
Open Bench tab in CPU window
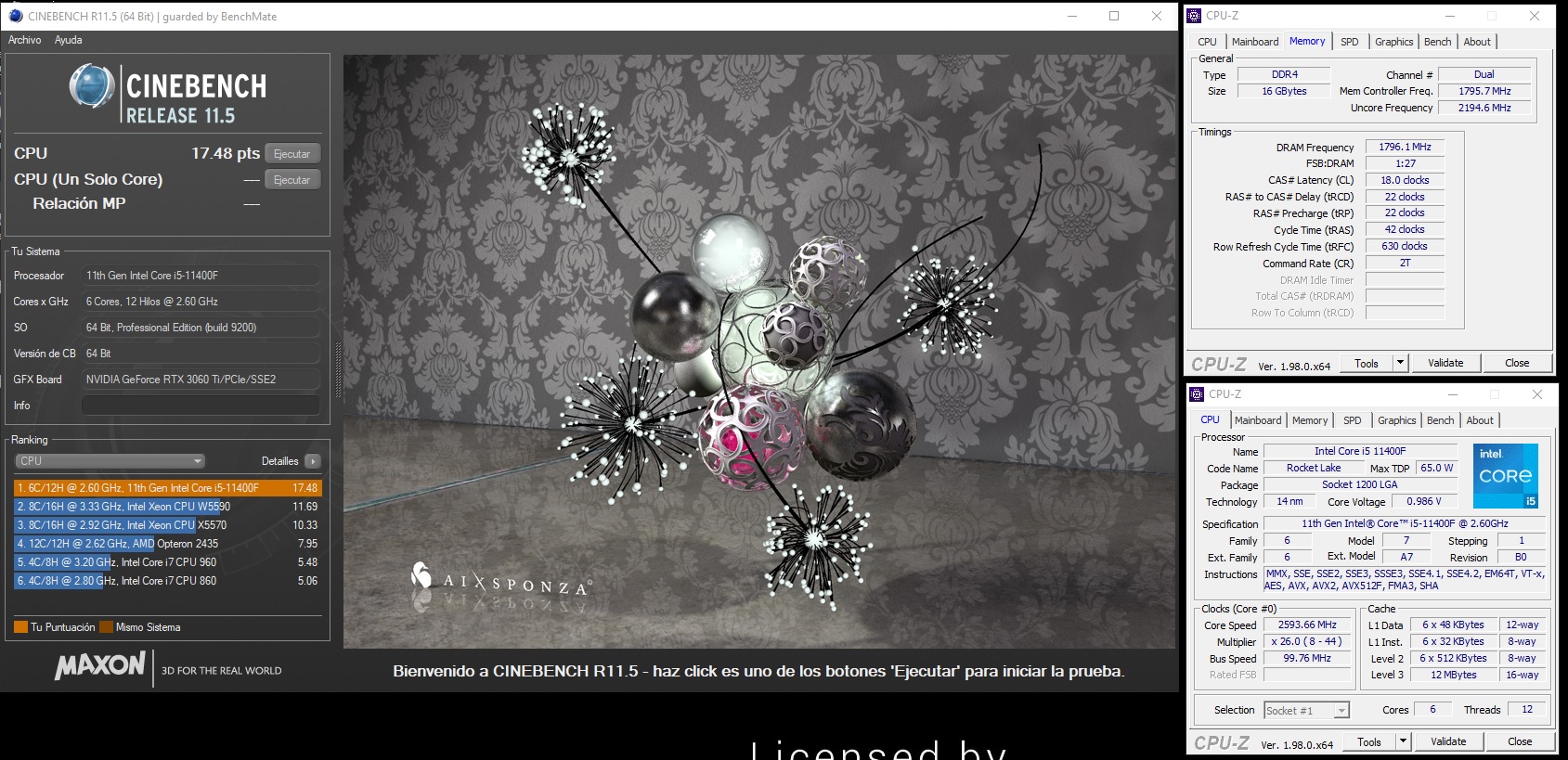(x=1440, y=420)
